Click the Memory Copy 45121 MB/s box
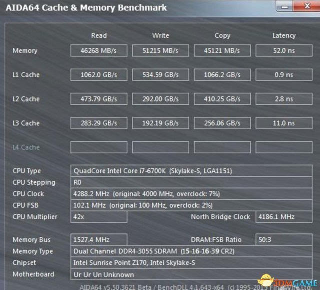The image size is (320, 290). pos(222,51)
